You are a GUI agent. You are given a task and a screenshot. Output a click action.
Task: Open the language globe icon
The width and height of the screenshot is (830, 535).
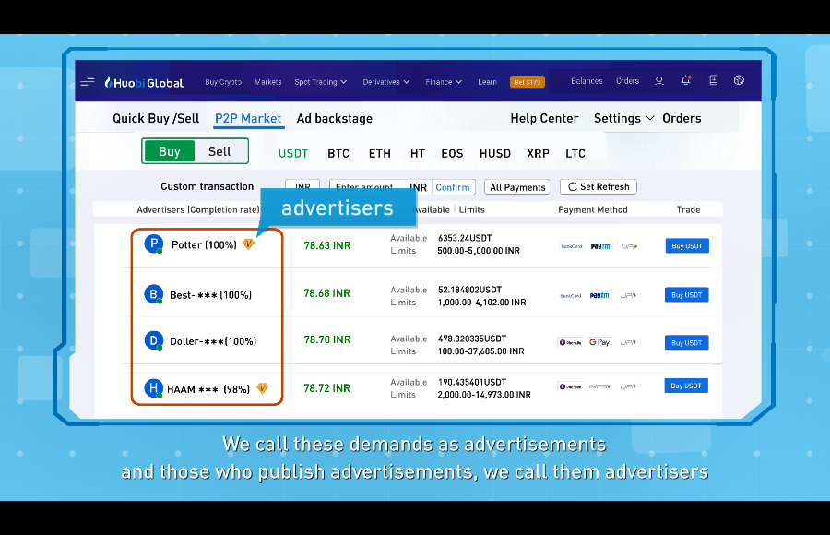[x=739, y=80]
